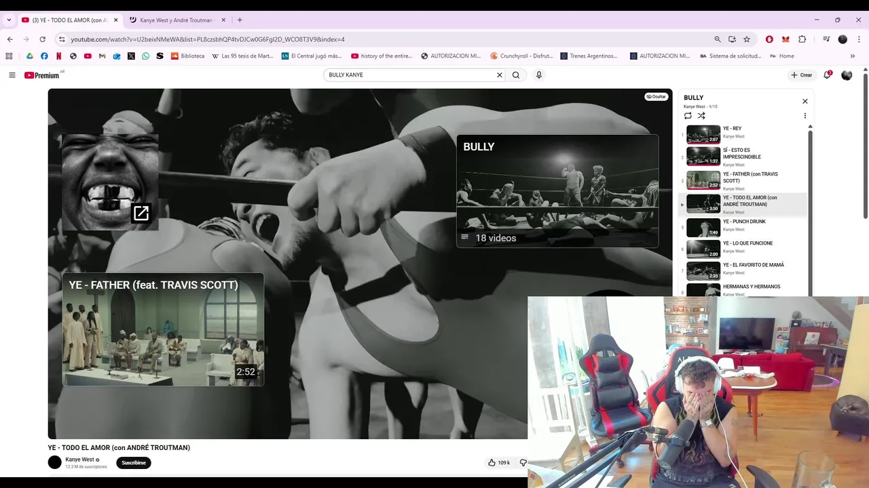Open a new browser tab

(x=240, y=20)
